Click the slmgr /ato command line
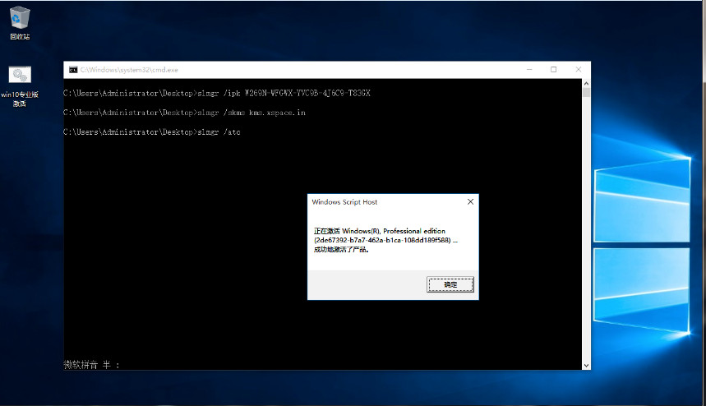Image resolution: width=706 pixels, height=406 pixels. coord(152,131)
